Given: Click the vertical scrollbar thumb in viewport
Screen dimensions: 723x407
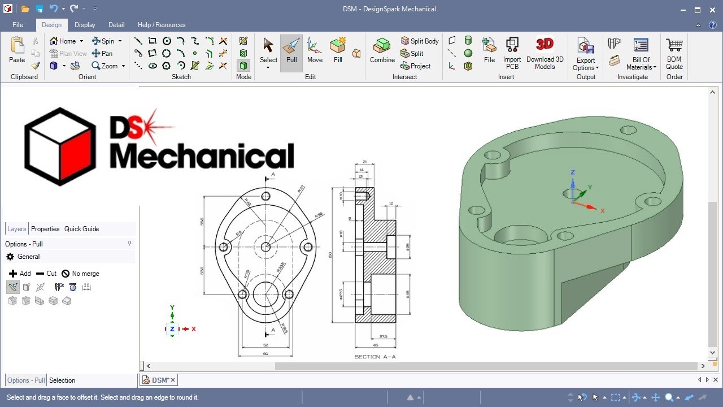Looking at the screenshot, I should click(712, 274).
